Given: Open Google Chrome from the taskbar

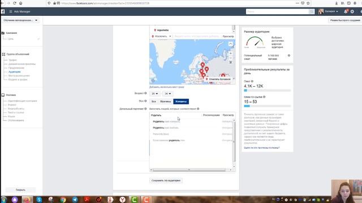Looking at the screenshot, I should (63, 200).
